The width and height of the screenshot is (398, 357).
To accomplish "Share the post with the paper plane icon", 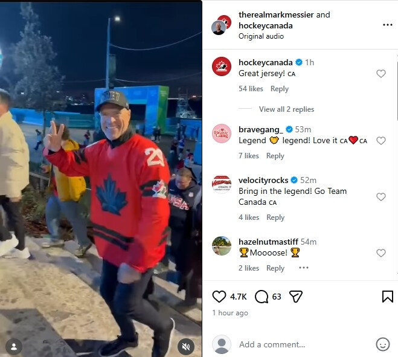I will (296, 297).
